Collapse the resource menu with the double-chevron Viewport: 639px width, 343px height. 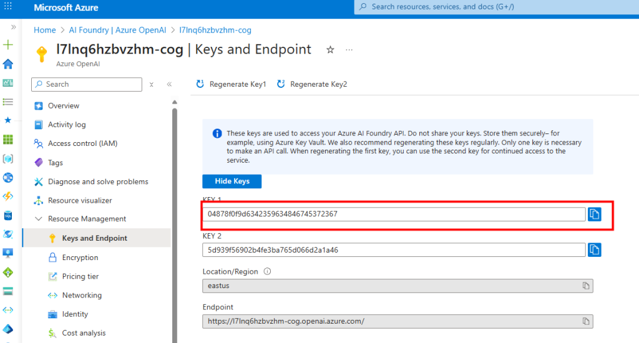click(x=169, y=84)
